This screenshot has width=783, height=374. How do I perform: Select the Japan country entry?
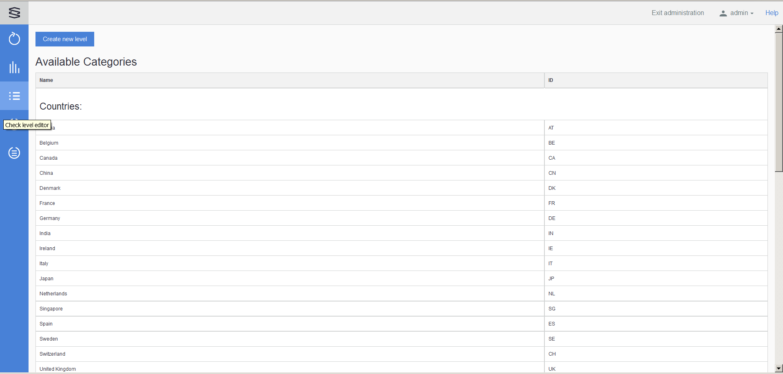click(46, 278)
